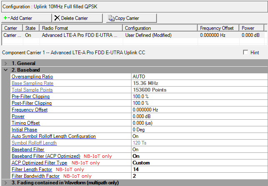Viewport: 268px width, 186px height.
Task: Enable the Hint checkbox
Action: click(x=246, y=53)
